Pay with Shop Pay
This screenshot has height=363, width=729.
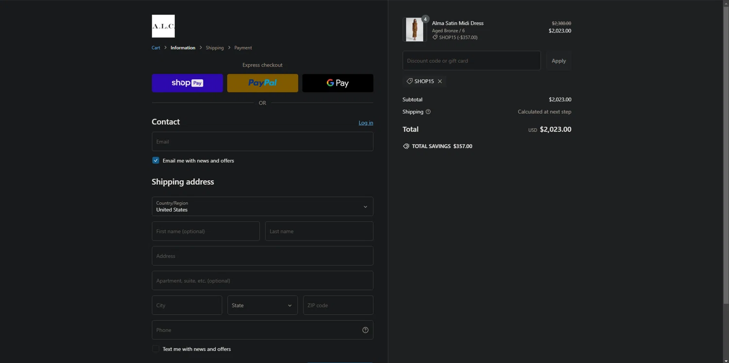point(187,83)
